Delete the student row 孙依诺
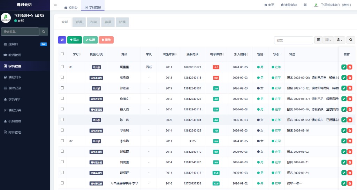This screenshot has height=190, width=357. pyautogui.click(x=350, y=88)
